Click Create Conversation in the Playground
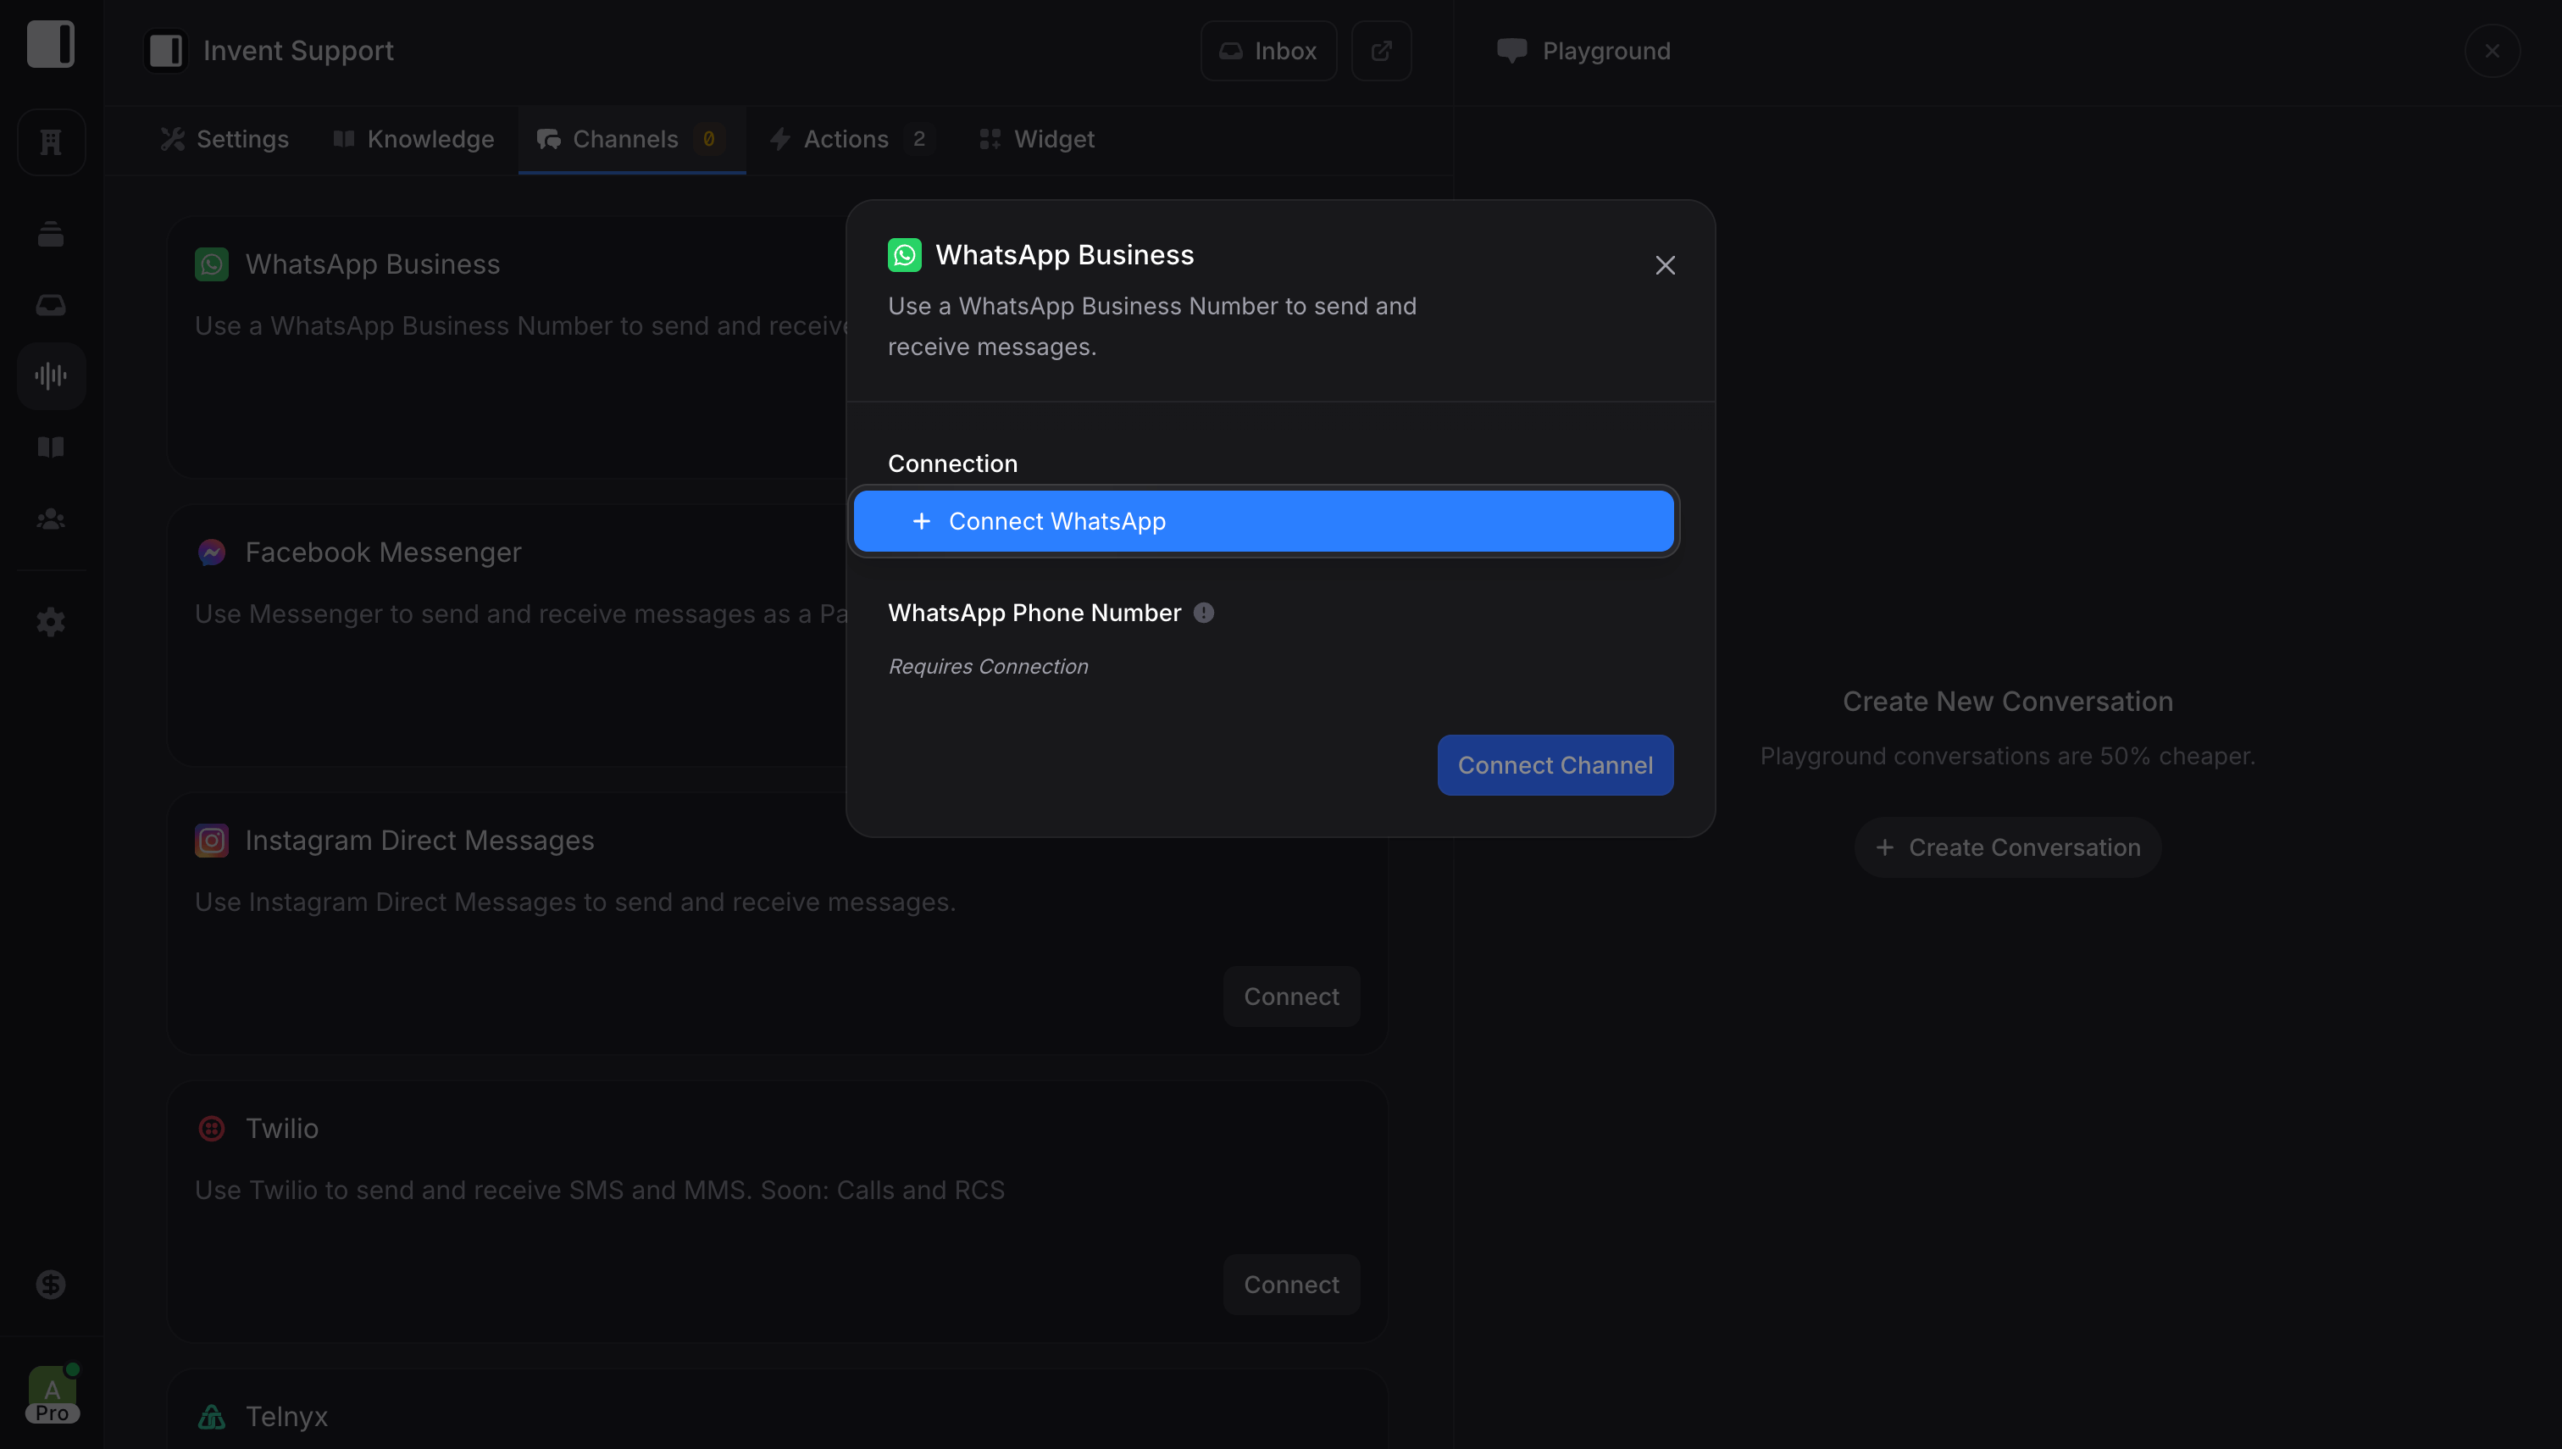2562x1449 pixels. tap(2007, 847)
